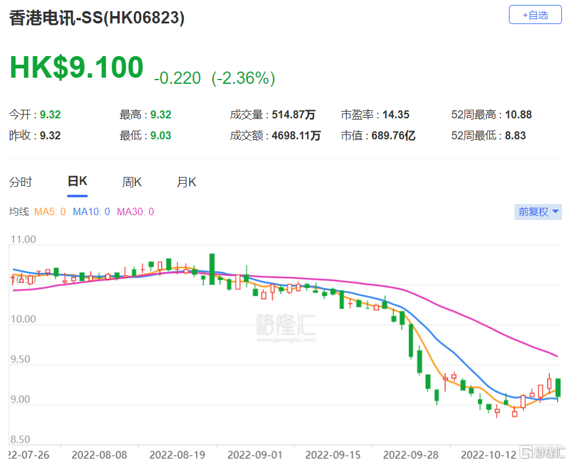Viewport: 570px width, 463px height.
Task: Expand the 前复权 adjustment dropdown
Action: tap(538, 211)
